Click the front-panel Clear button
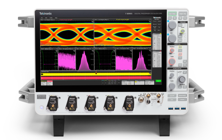 [x=185, y=18]
